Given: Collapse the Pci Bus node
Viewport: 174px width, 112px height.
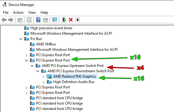Looking at the screenshot, I should tap(21, 39).
